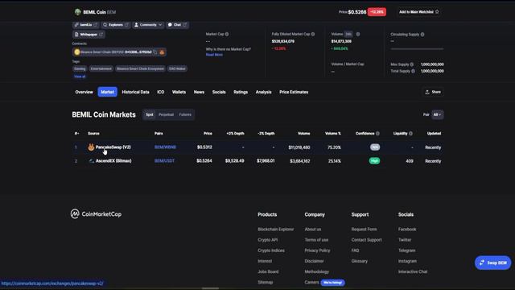Open the Socials tab
Screen dimensions: 515x290
pos(219,92)
